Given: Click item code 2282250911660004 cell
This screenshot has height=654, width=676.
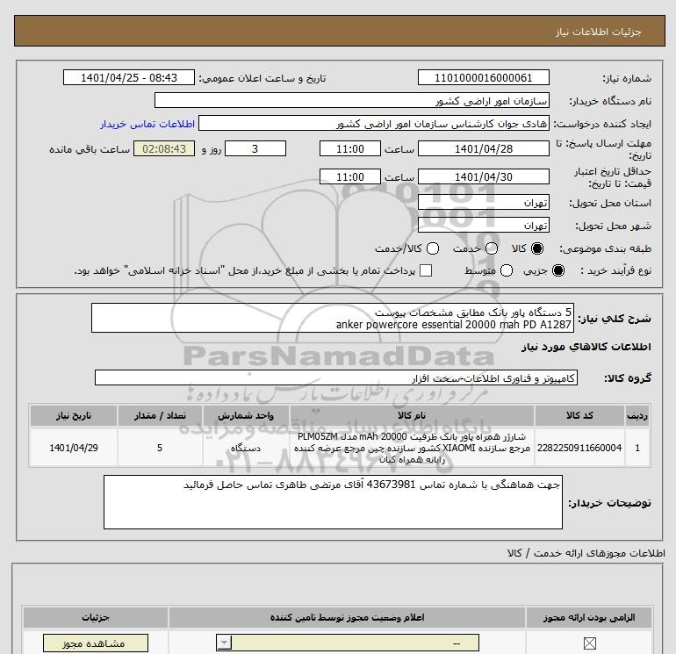Looking at the screenshot, I should pyautogui.click(x=579, y=448).
